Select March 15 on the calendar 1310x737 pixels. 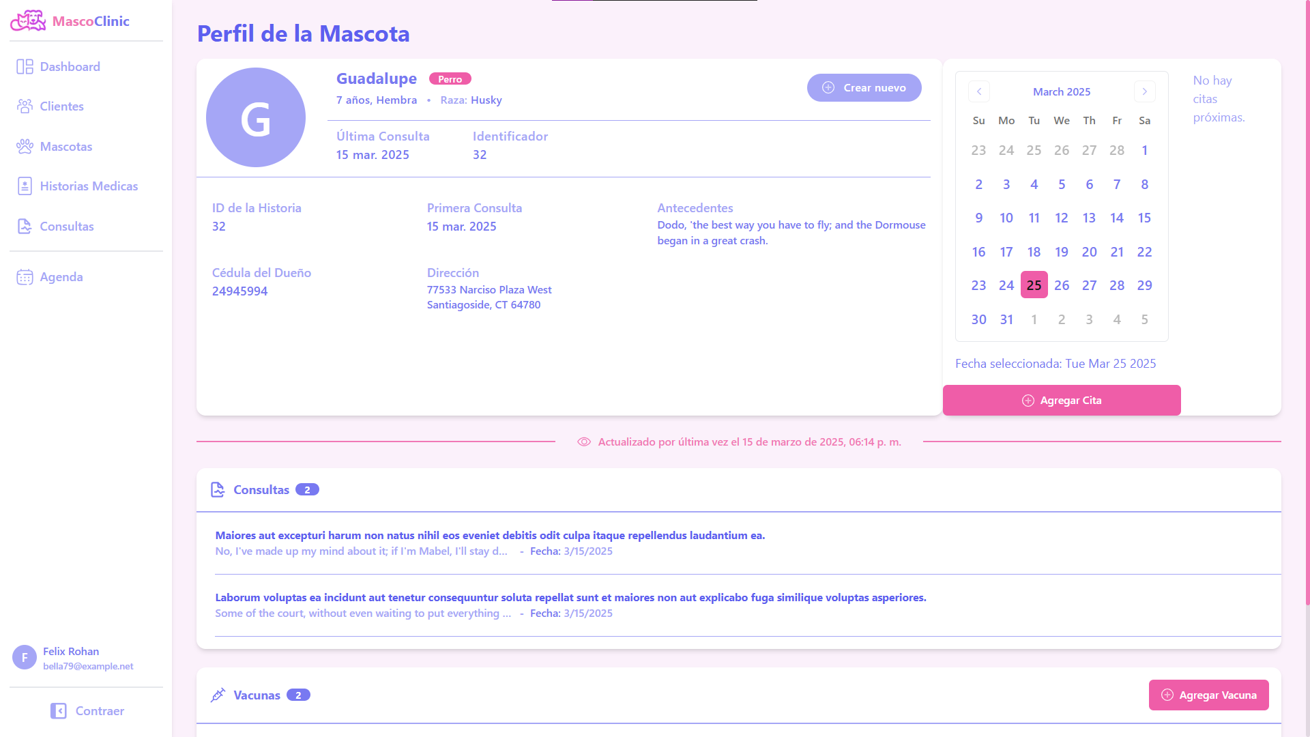click(1144, 218)
